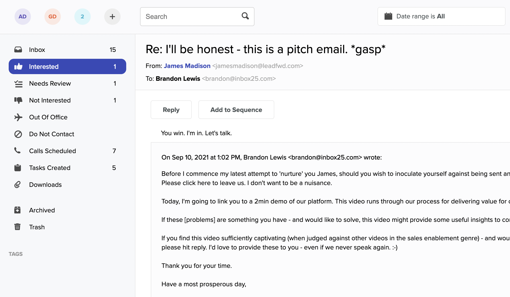
Task: Switch to the AD account avatar
Action: (22, 17)
